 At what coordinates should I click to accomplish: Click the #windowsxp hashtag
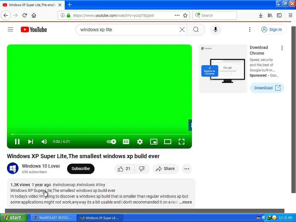[64, 185]
